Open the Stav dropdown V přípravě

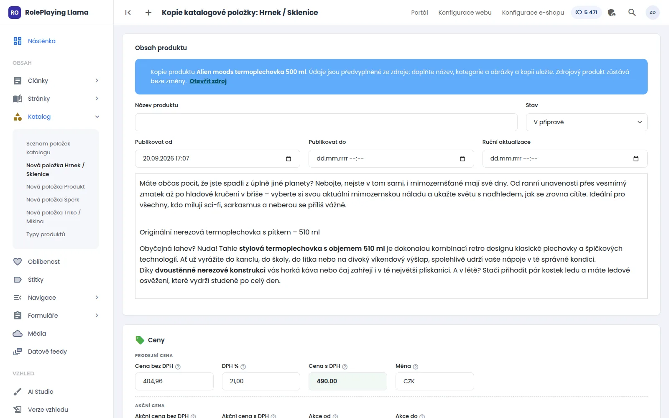(587, 122)
